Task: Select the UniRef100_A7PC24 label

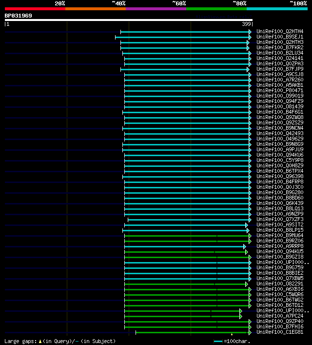Action: (x=280, y=316)
